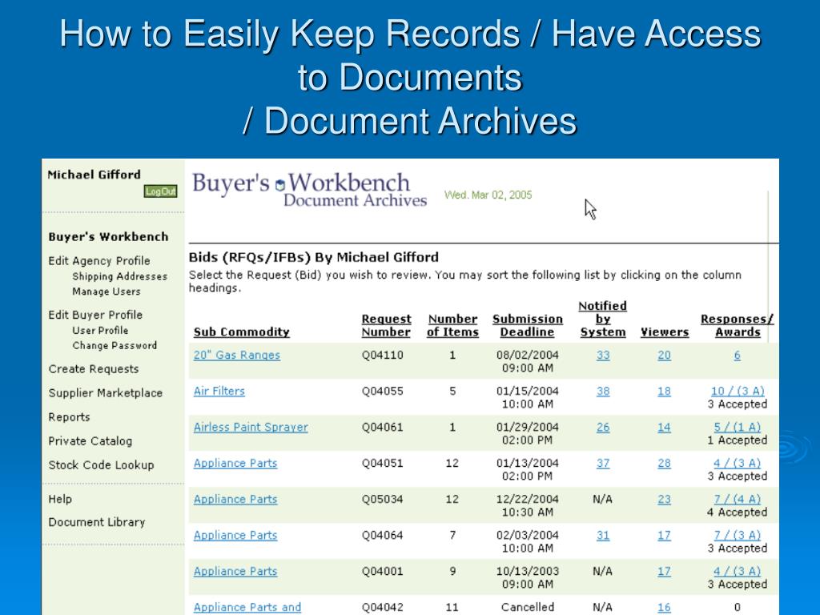Select date Wed. Mar 02, 2005
Screen dimensions: 820x615
pyautogui.click(x=488, y=195)
